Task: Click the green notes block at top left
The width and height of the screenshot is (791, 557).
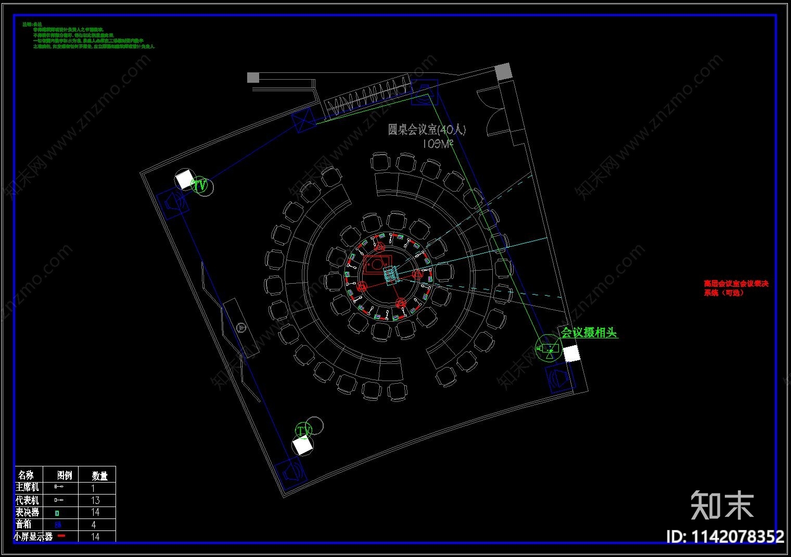Action: (88, 35)
